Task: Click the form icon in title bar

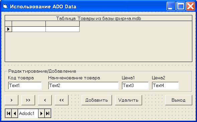Action: pyautogui.click(x=5, y=6)
